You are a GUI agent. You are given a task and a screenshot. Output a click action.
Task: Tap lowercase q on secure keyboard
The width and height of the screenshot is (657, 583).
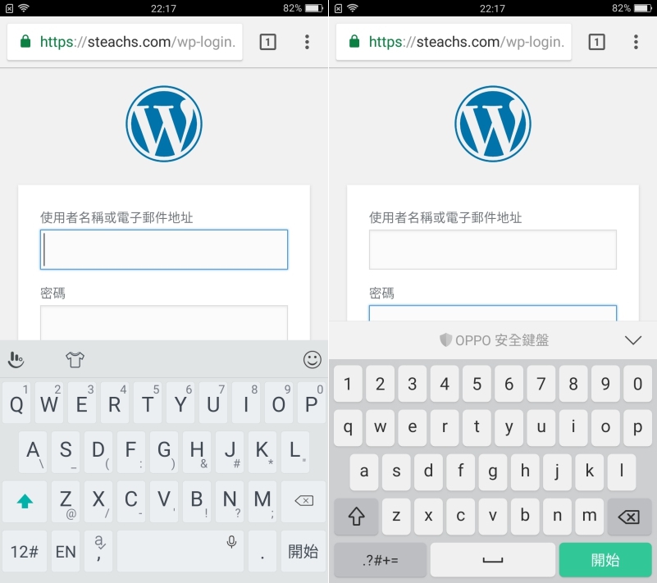click(348, 428)
